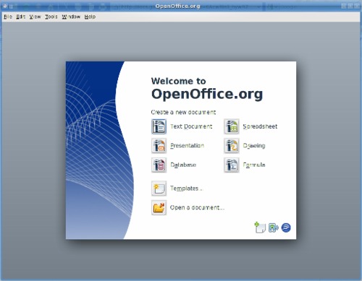Click the Text Document icon
This screenshot has height=281, width=362.
(x=159, y=126)
